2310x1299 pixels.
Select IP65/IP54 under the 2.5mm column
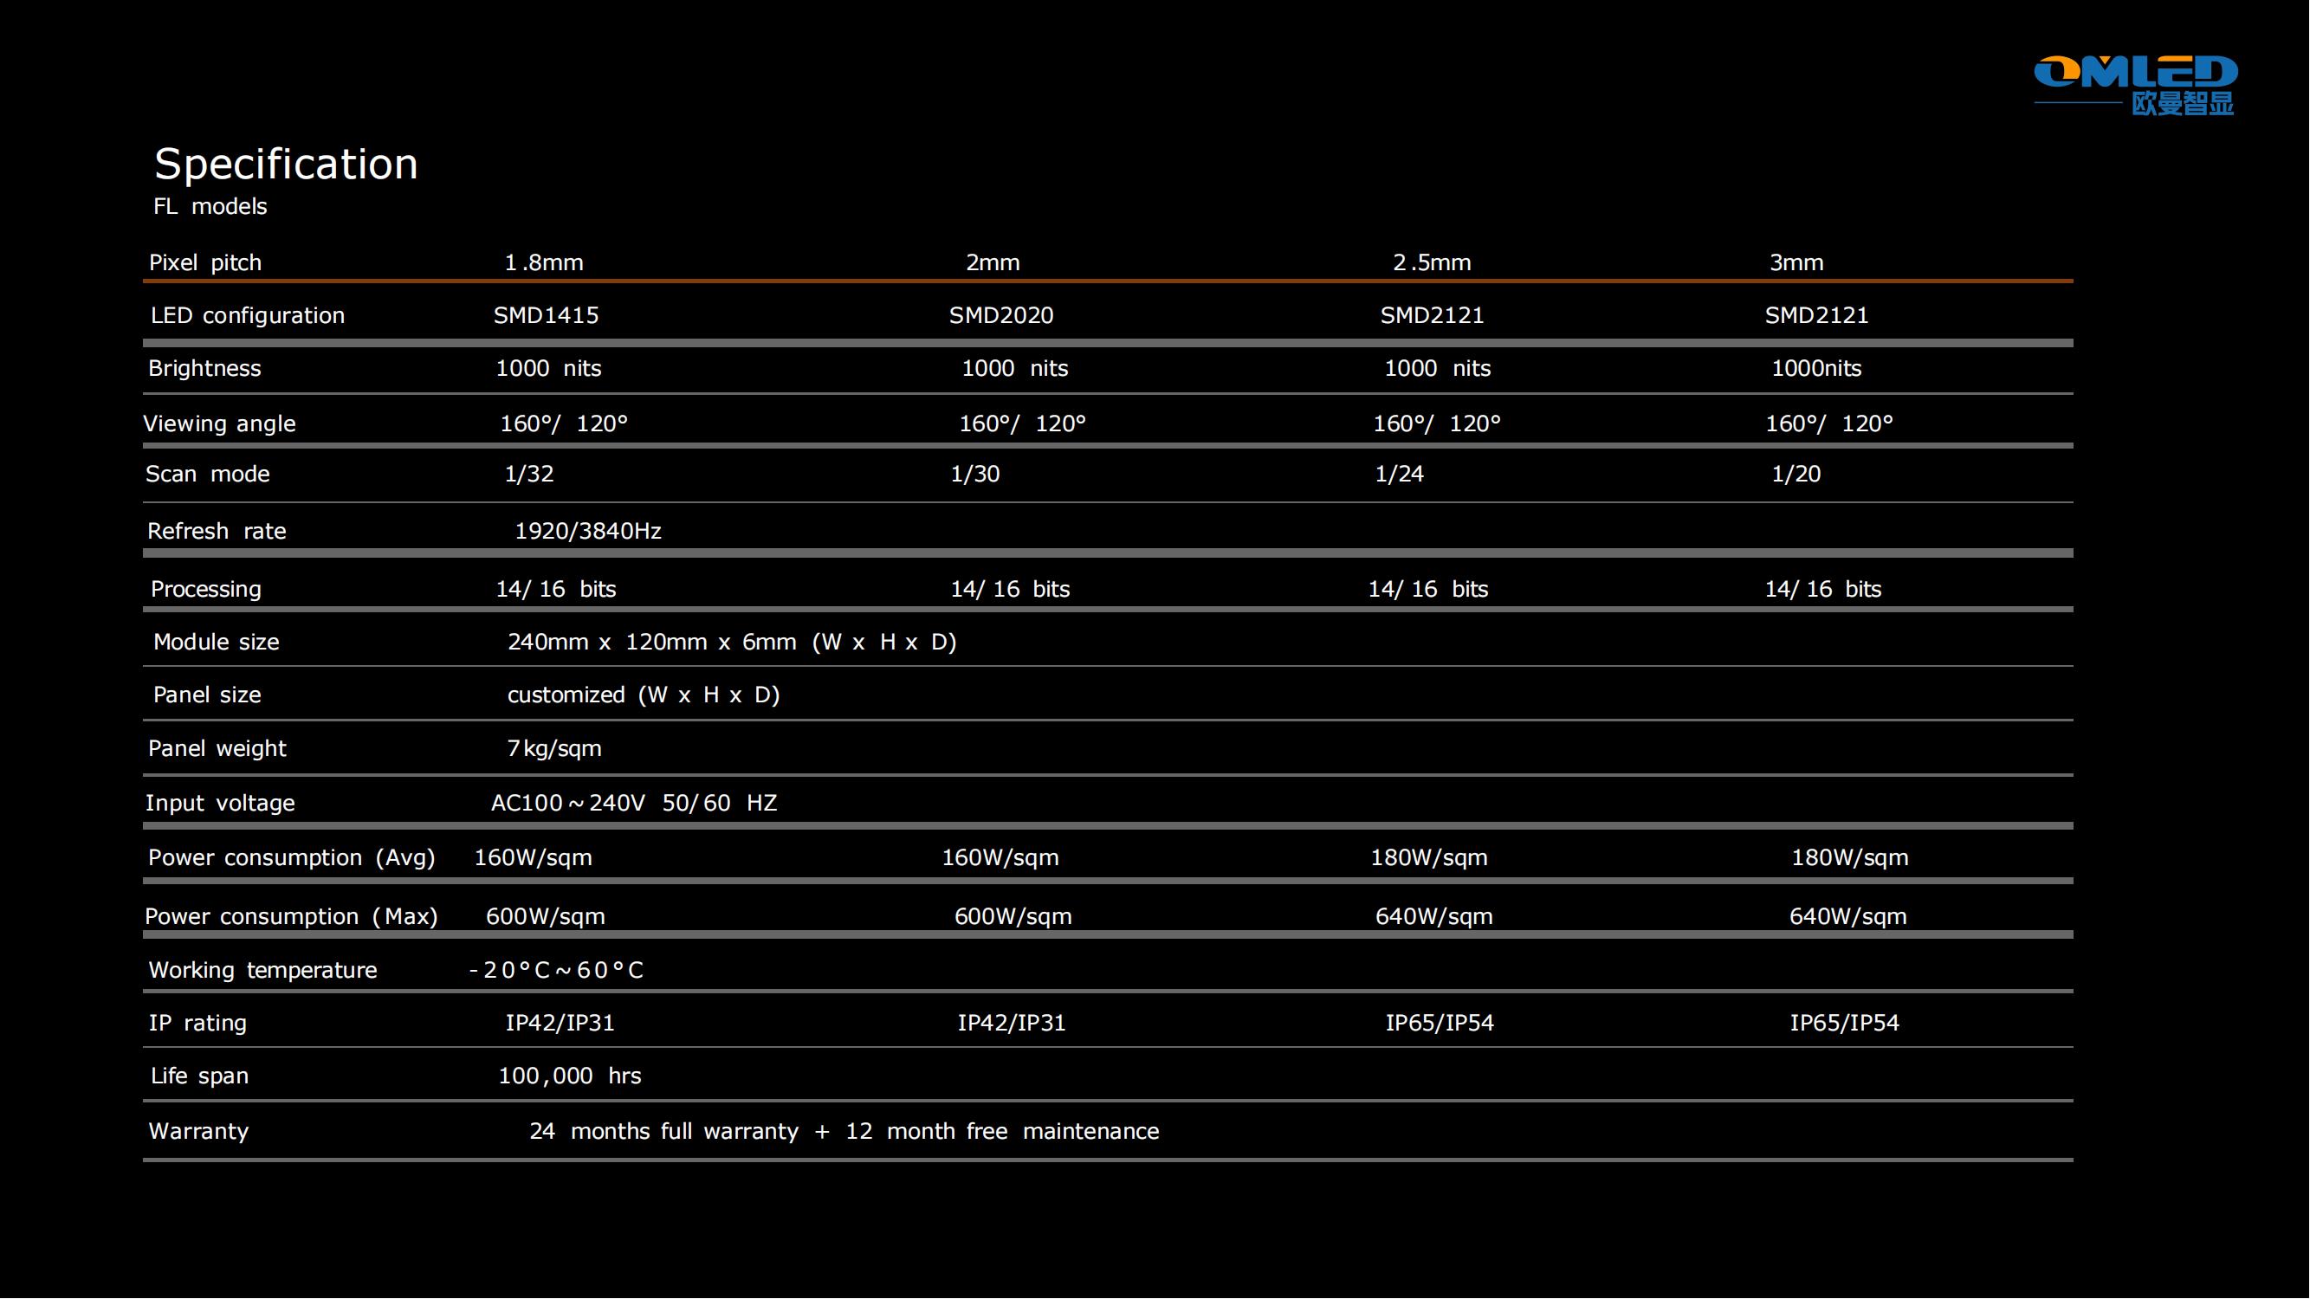point(1440,1024)
